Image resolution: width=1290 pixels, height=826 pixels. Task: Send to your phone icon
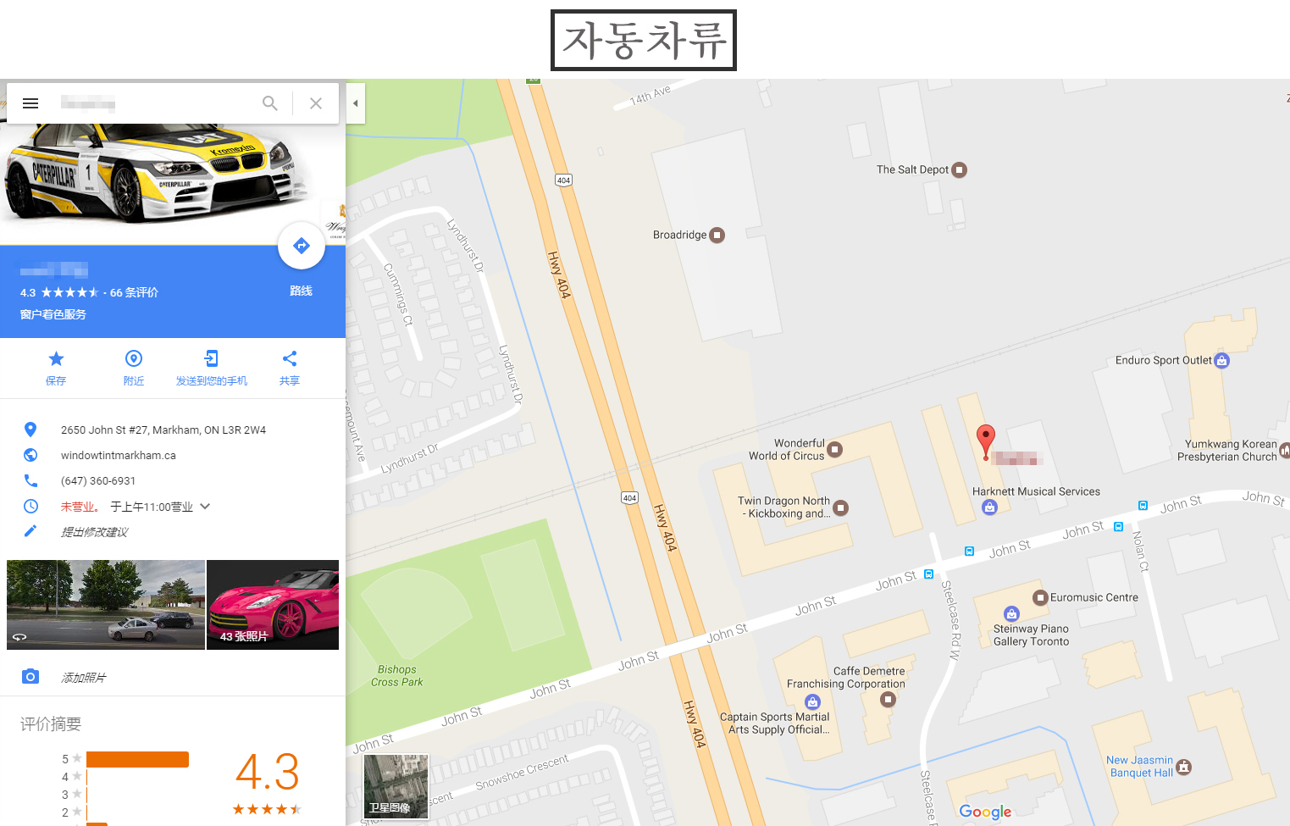coord(212,358)
